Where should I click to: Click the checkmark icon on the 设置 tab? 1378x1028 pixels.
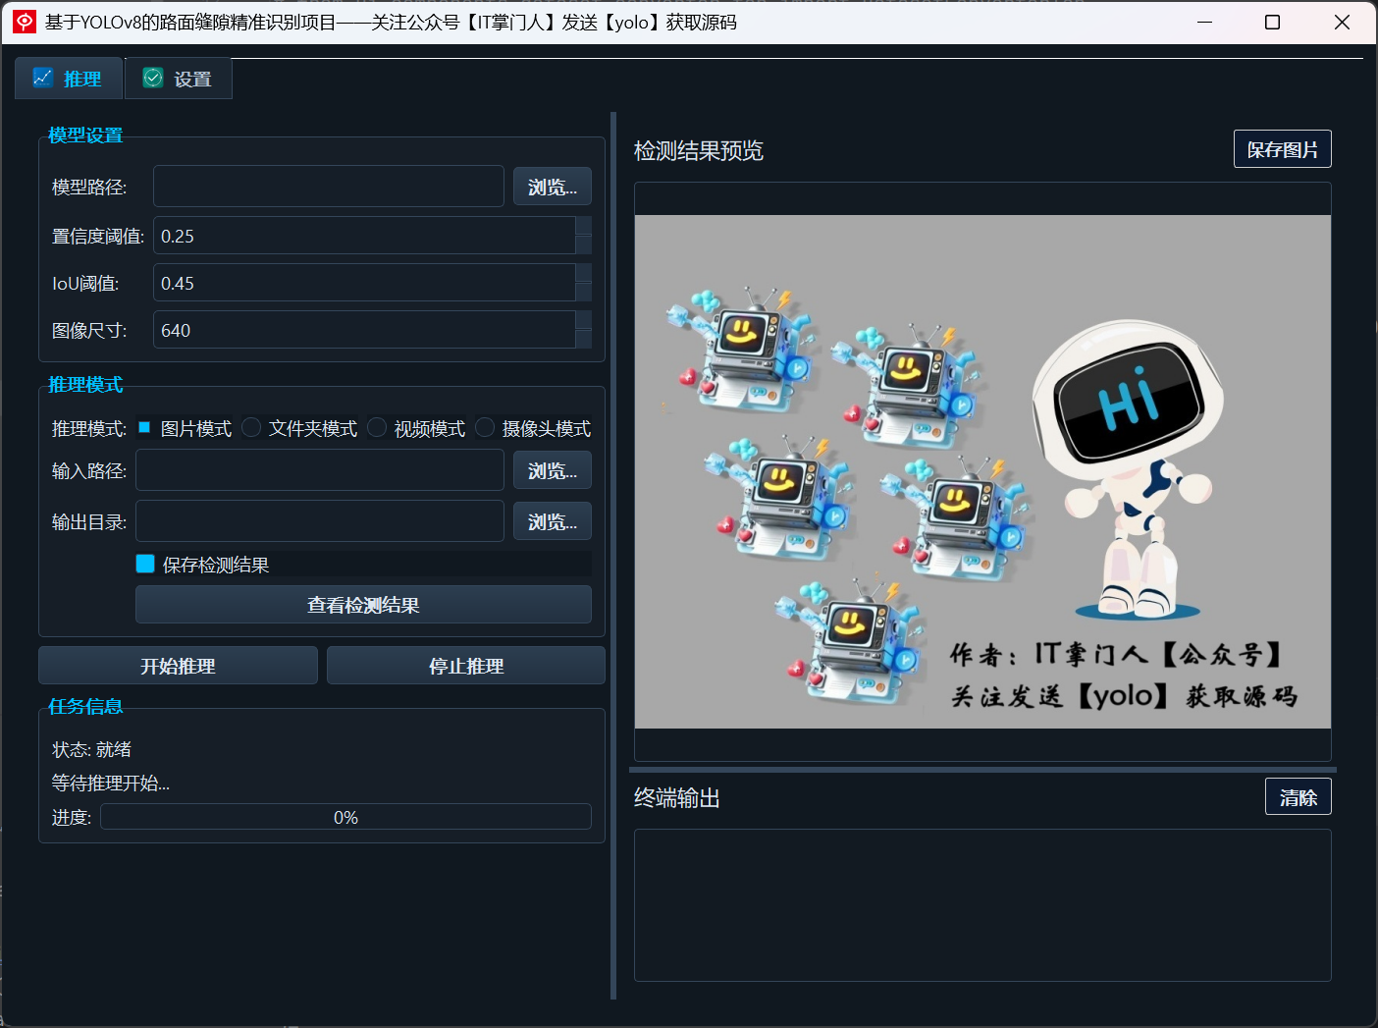[x=152, y=78]
